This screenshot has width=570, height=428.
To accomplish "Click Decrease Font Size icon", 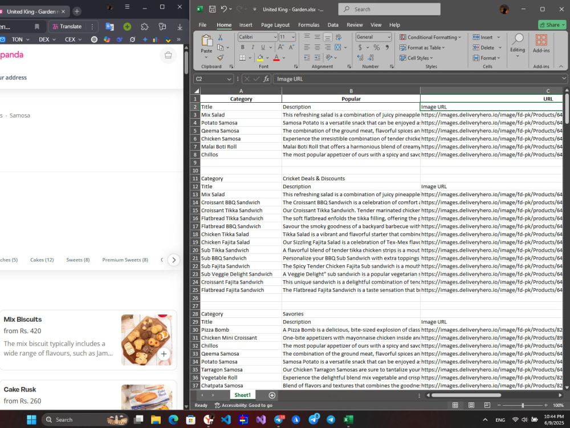I will tap(291, 47).
